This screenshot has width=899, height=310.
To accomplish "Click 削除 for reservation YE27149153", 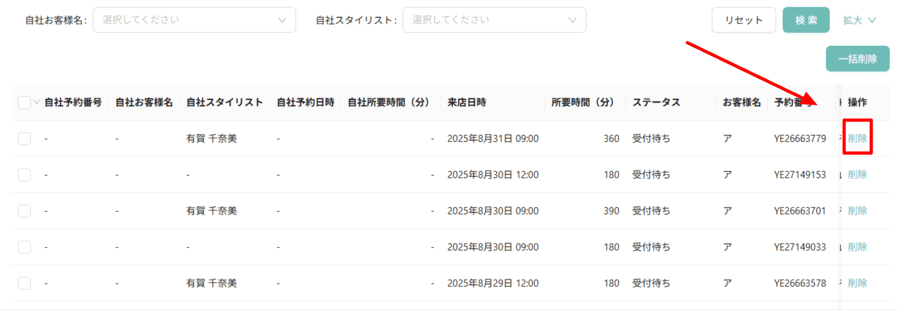I will [x=858, y=174].
